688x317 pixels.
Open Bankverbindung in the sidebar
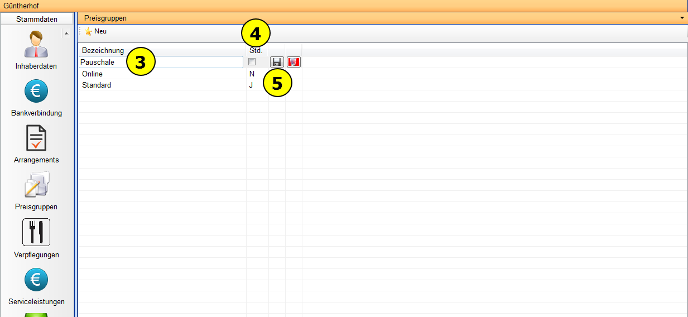tap(36, 92)
